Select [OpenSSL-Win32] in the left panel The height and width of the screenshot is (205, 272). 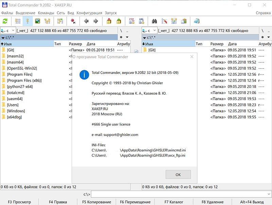pyautogui.click(x=22, y=68)
